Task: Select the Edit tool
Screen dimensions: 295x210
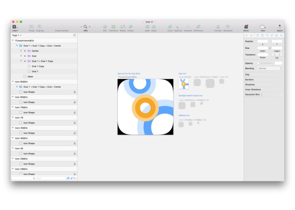Action: pyautogui.click(x=105, y=27)
